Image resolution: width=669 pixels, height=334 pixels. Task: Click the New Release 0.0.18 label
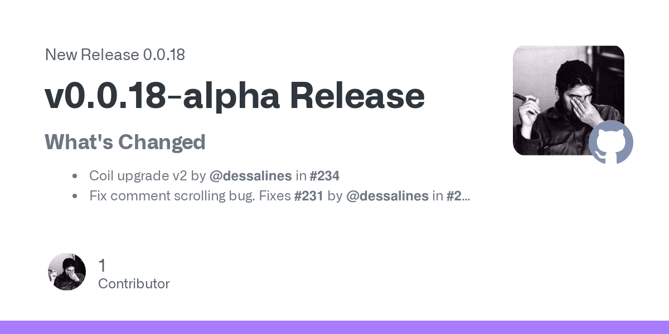coord(115,55)
